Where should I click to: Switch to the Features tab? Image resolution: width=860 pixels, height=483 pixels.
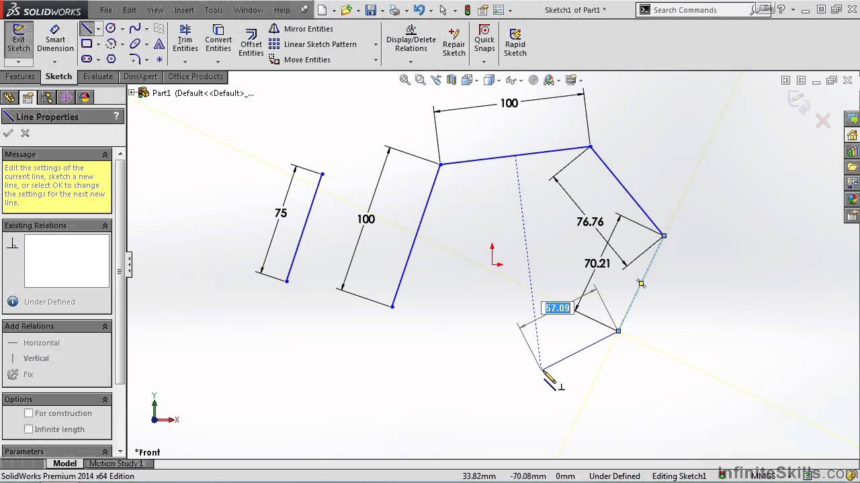(x=20, y=76)
